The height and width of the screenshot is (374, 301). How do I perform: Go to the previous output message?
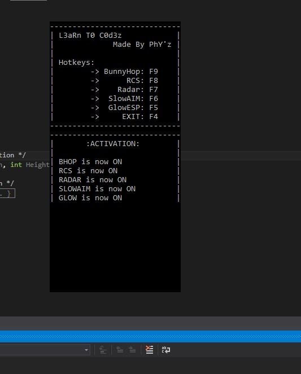[x=120, y=350]
